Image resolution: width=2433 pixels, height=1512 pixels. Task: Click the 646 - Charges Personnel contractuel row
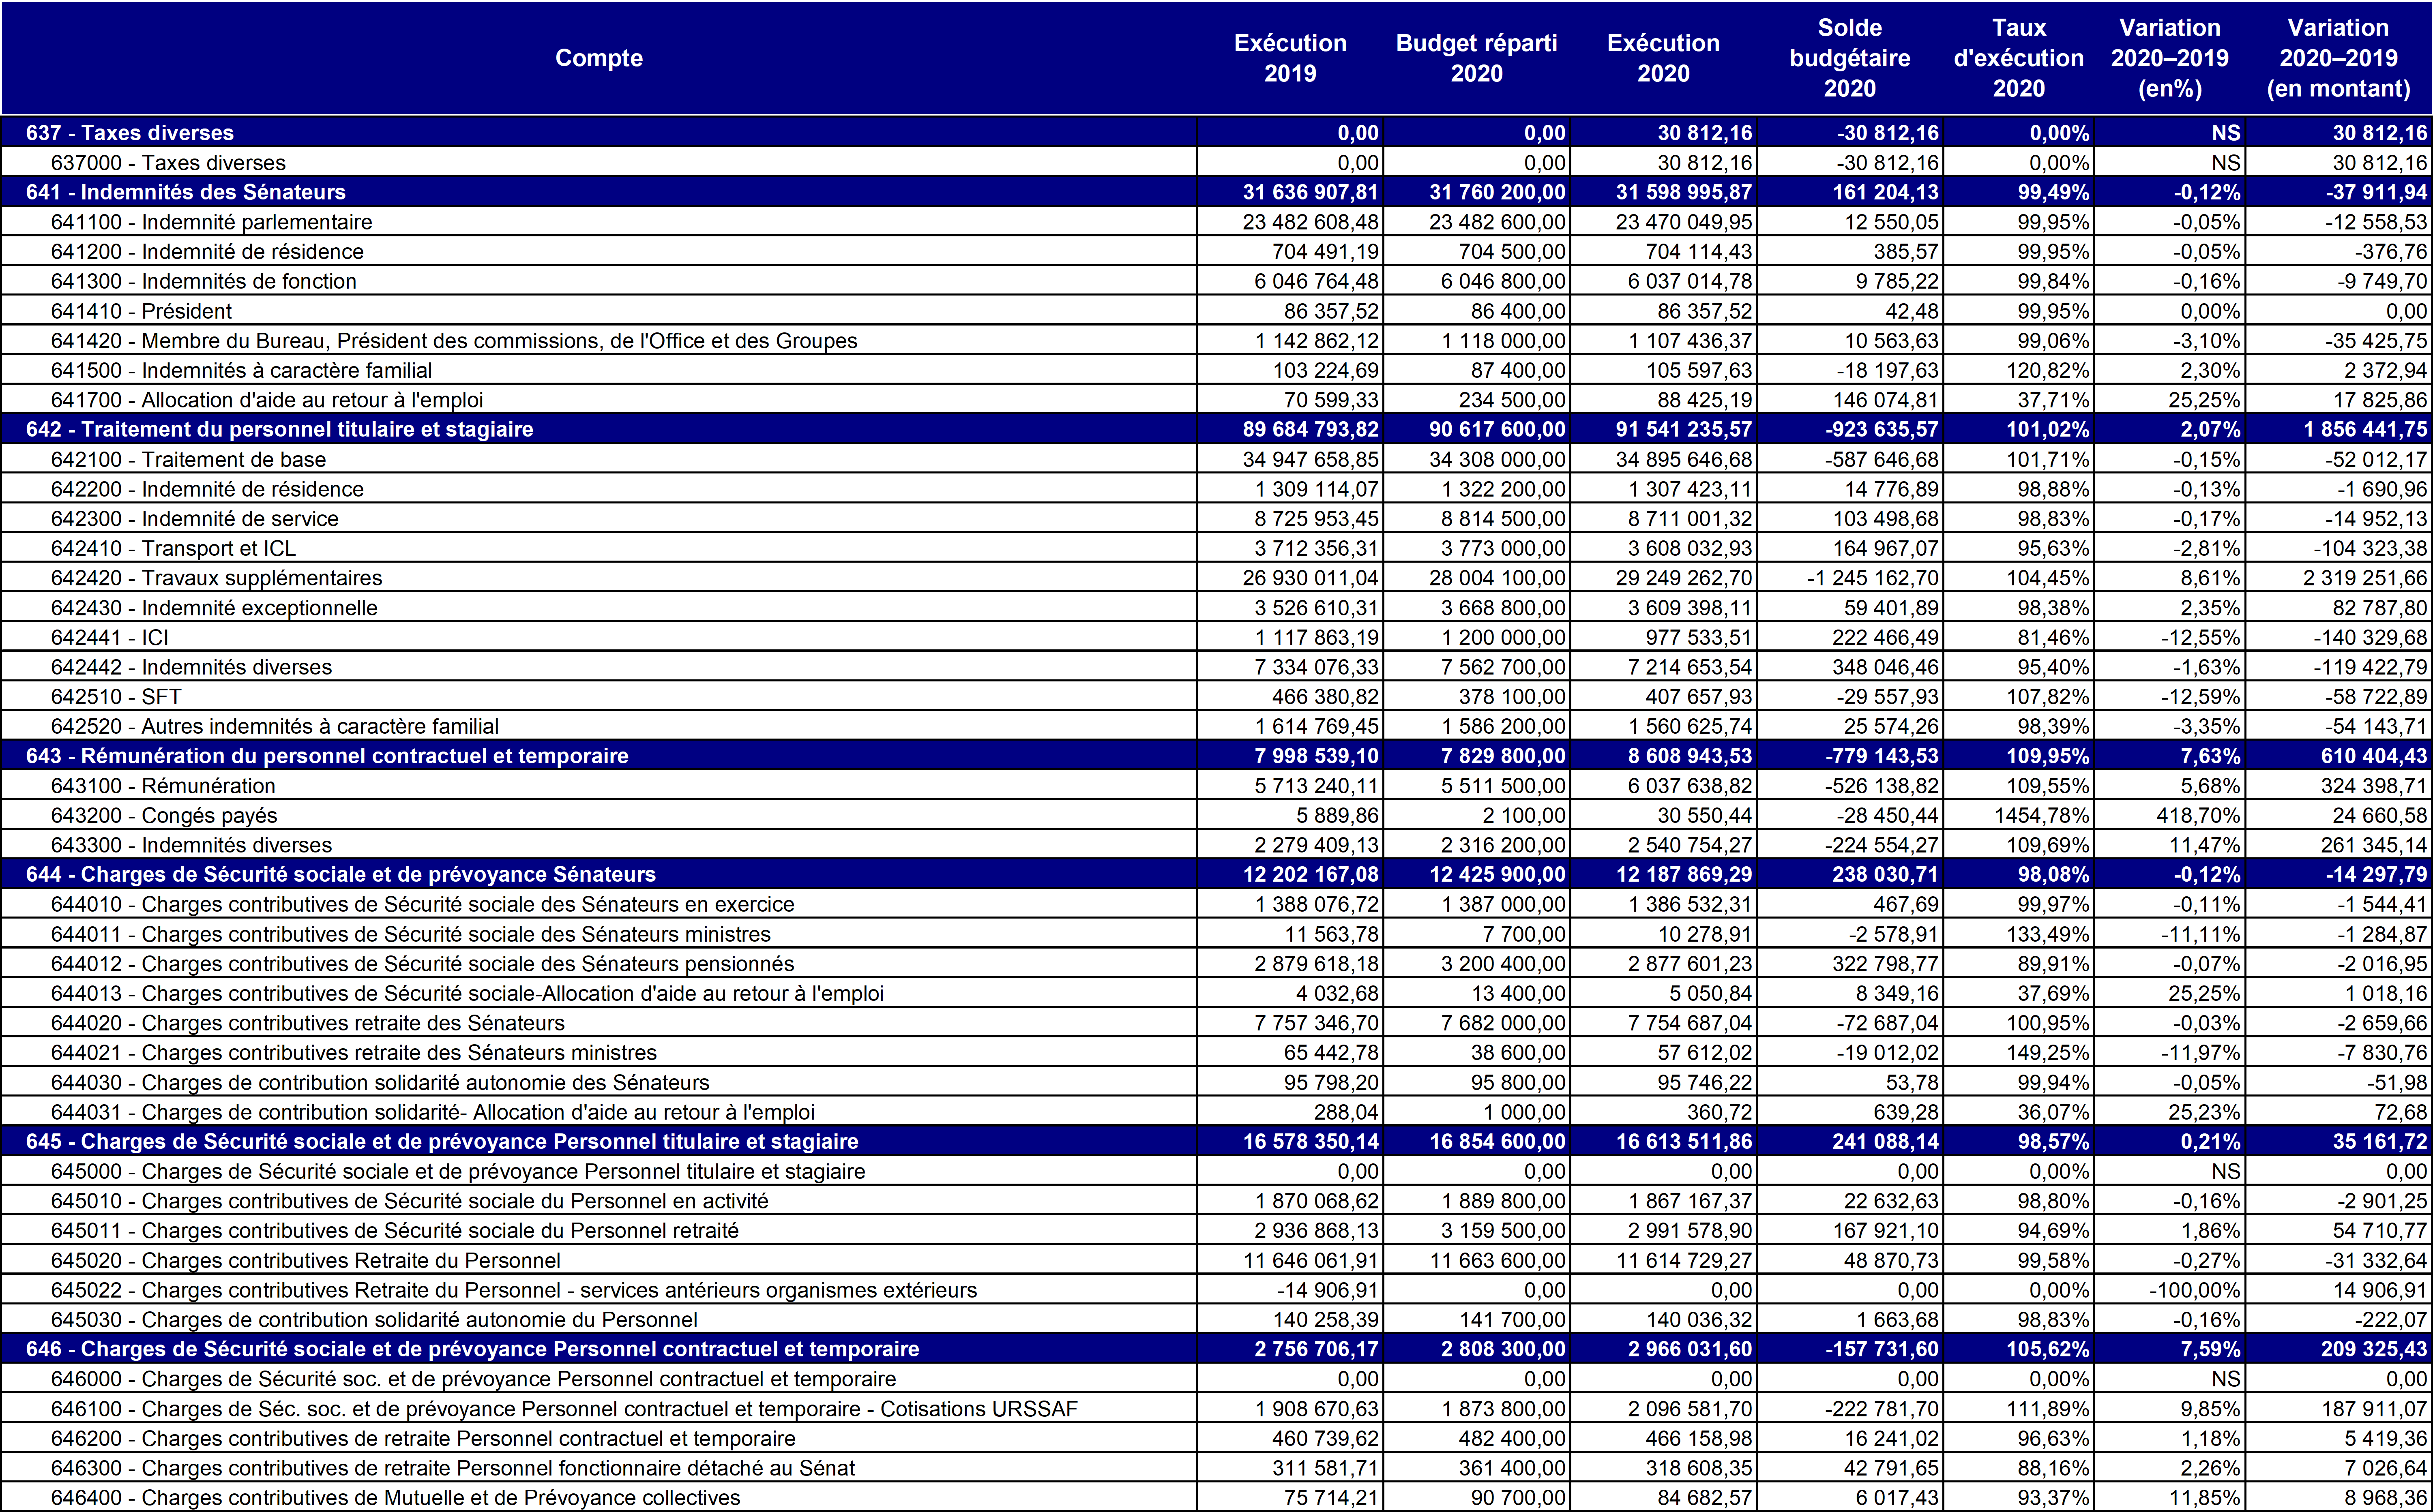point(472,1349)
